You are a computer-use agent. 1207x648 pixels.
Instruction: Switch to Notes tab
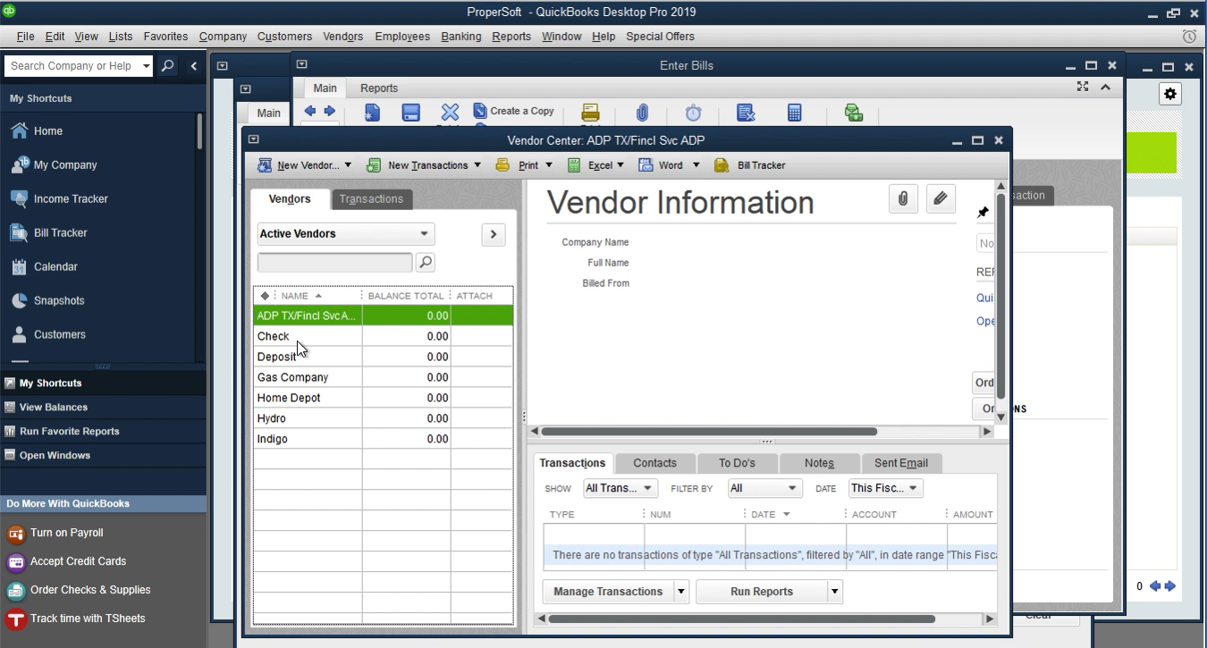click(x=819, y=463)
